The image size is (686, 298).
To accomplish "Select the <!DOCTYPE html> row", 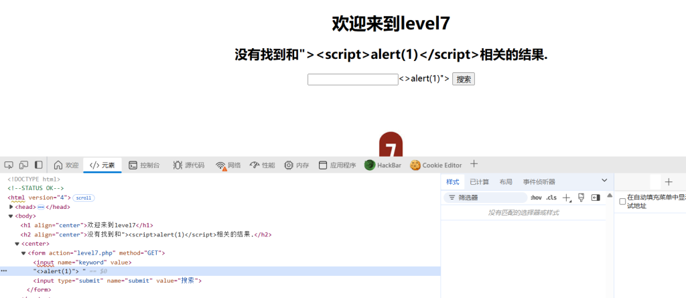I will [x=33, y=179].
